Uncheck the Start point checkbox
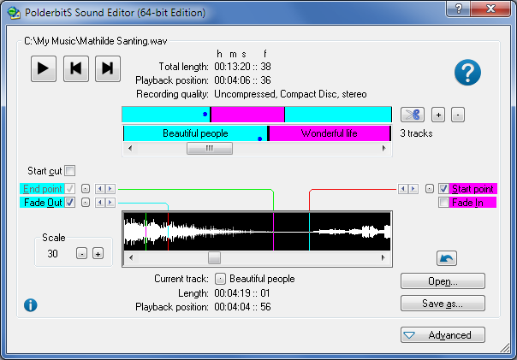Image resolution: width=517 pixels, height=360 pixels. (x=443, y=189)
